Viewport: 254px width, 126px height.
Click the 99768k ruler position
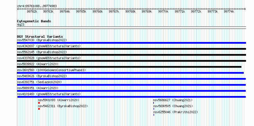[x=130, y=11]
